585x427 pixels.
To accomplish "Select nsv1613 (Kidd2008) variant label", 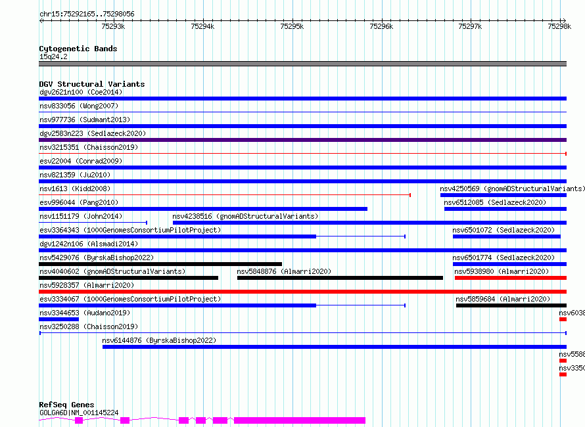I will (x=75, y=189).
